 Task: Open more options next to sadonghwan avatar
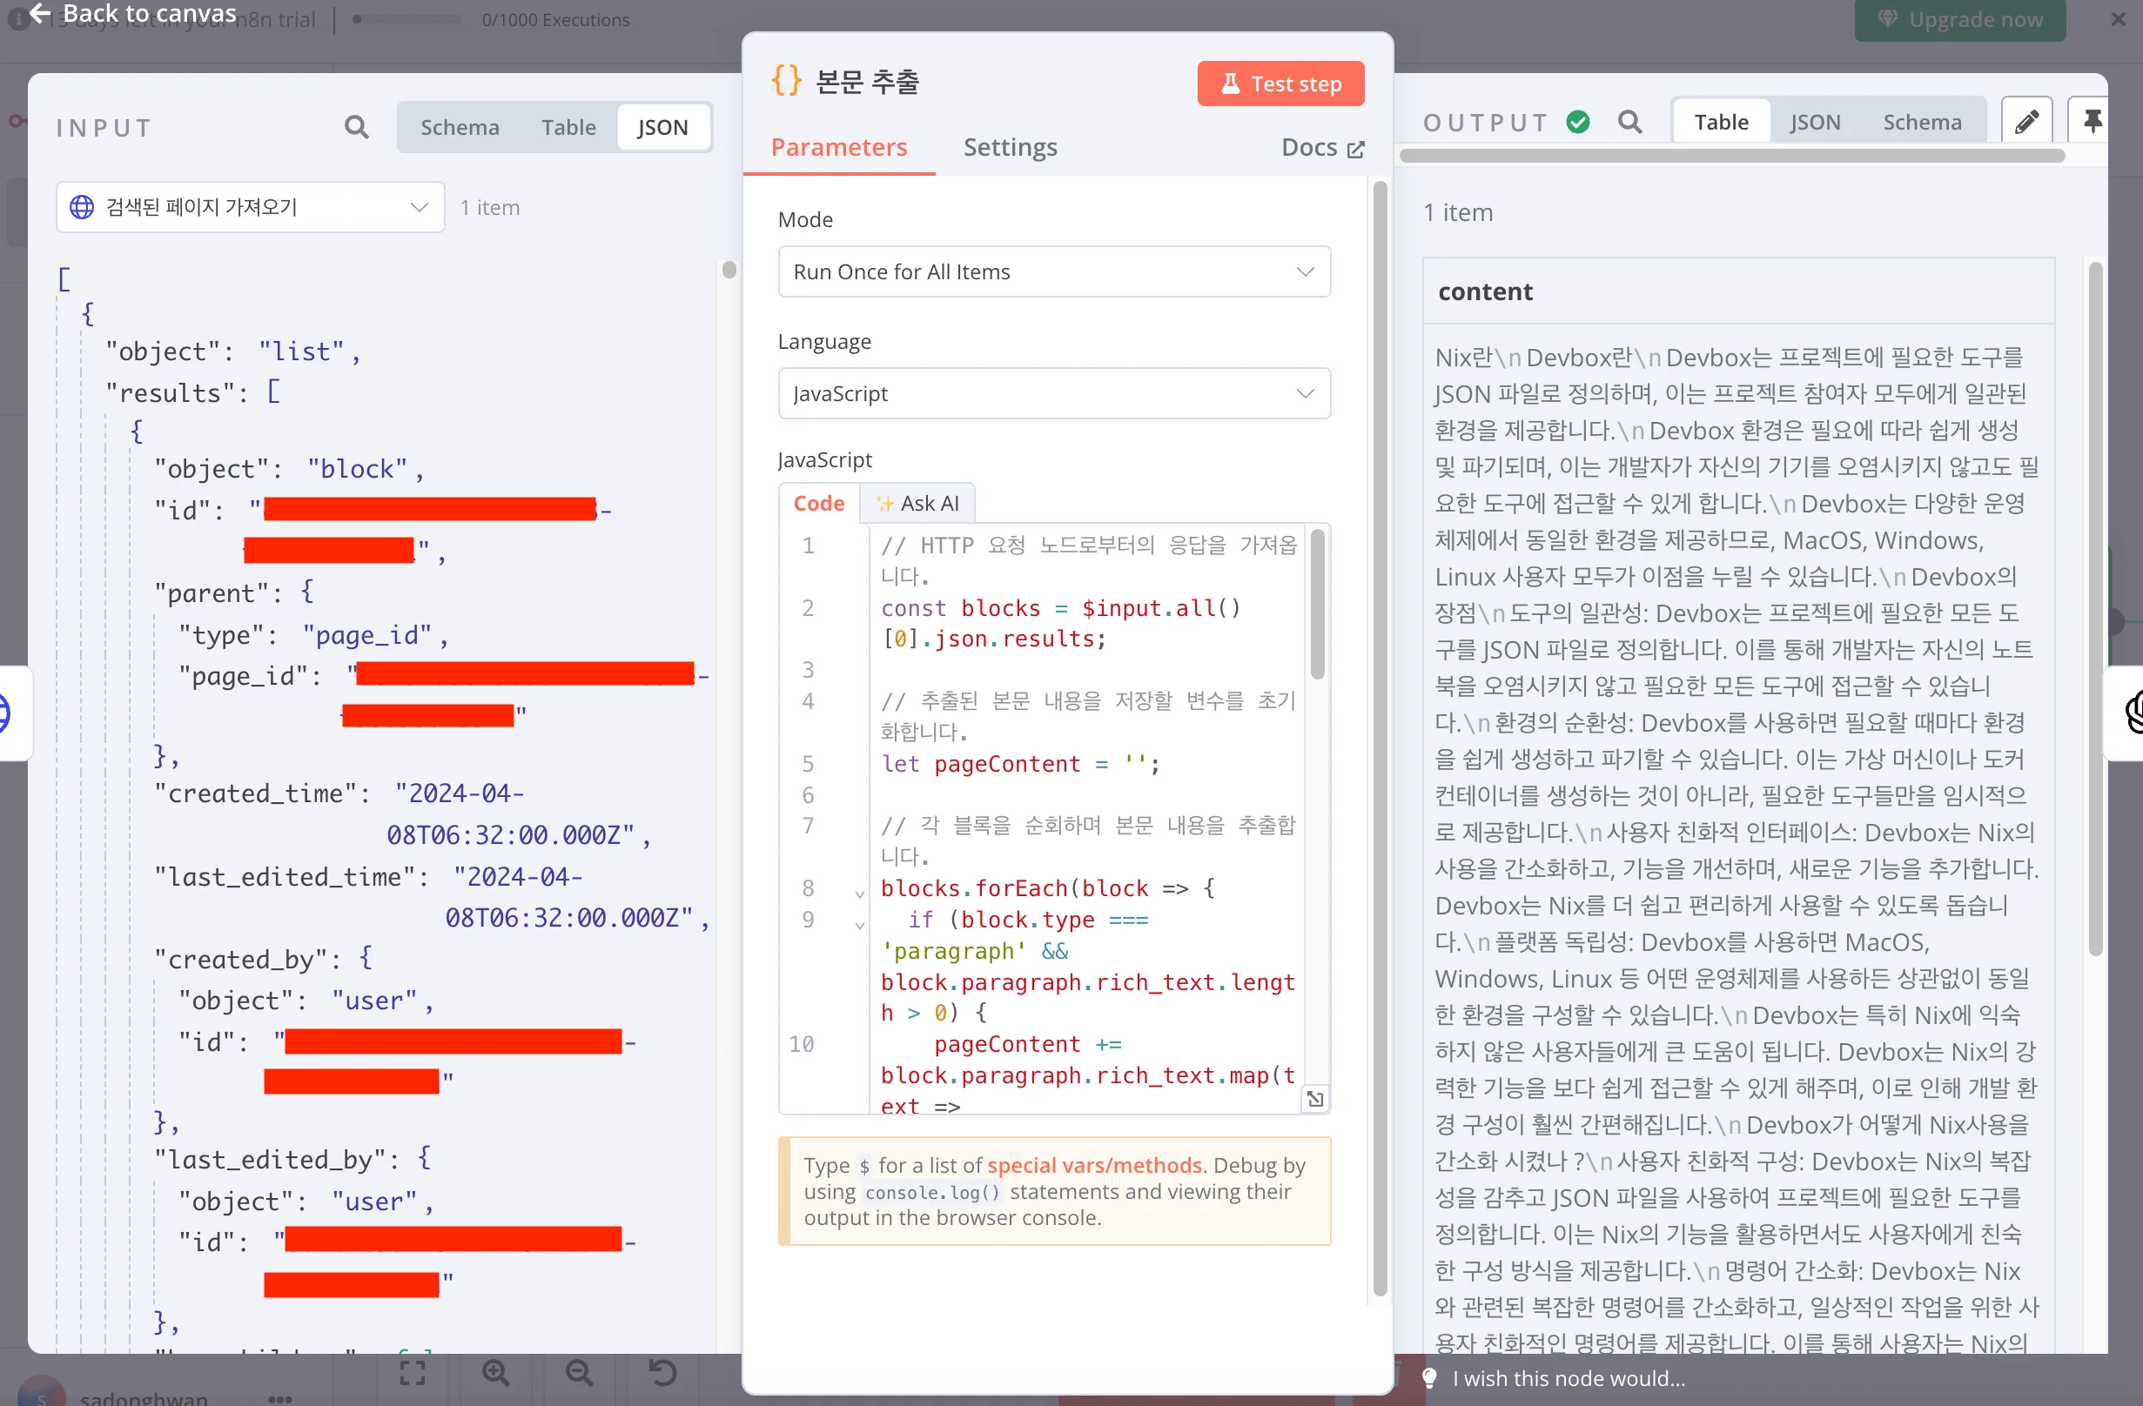pyautogui.click(x=280, y=1397)
